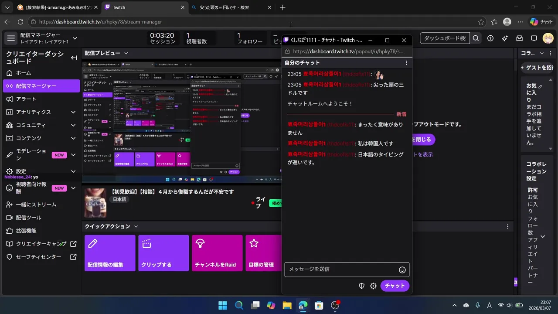
Task: Expand the 配信マネージャー layout dropdown
Action: click(x=75, y=38)
